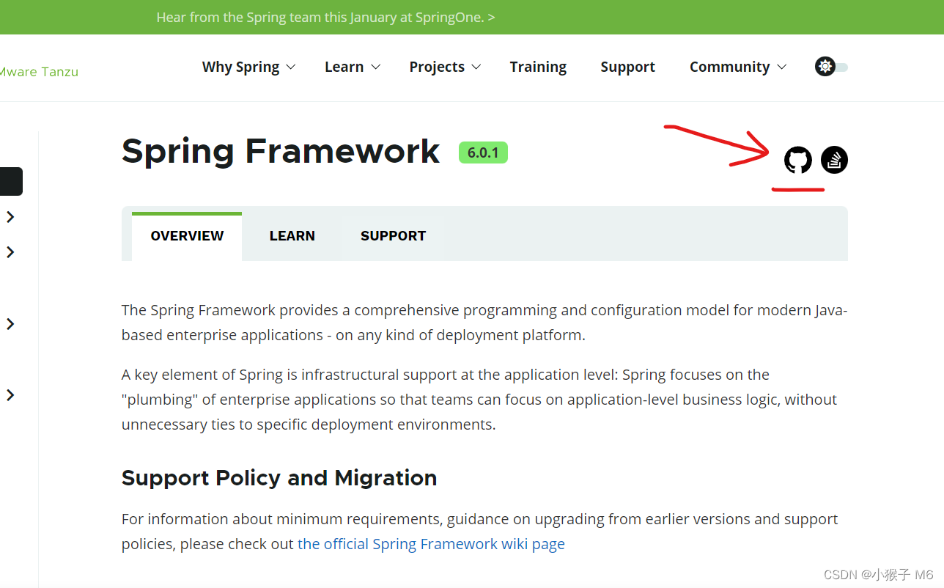Expand the Community dropdown menu
The height and width of the screenshot is (588, 944).
tap(738, 67)
